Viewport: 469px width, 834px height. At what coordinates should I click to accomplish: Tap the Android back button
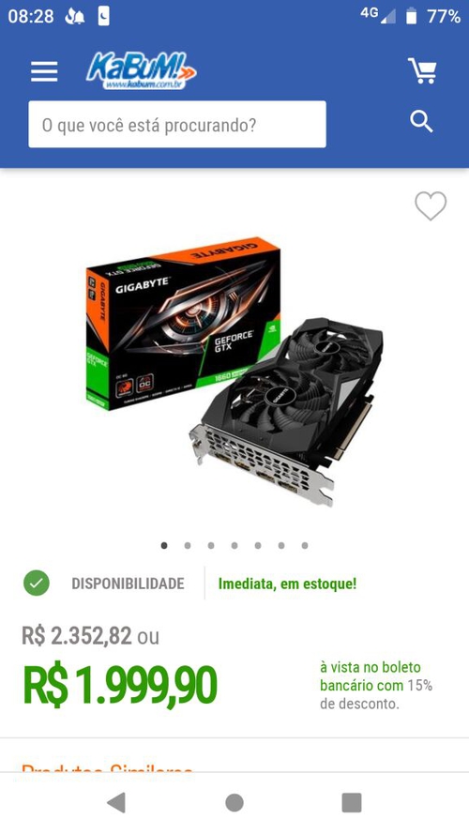(x=116, y=802)
